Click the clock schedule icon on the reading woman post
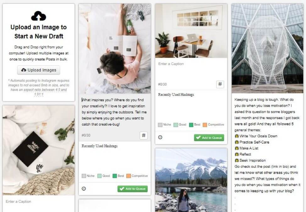The width and height of the screenshot is (306, 212). 84,188
